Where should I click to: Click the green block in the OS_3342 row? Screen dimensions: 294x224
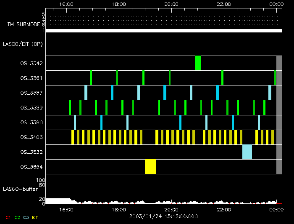tap(198, 63)
